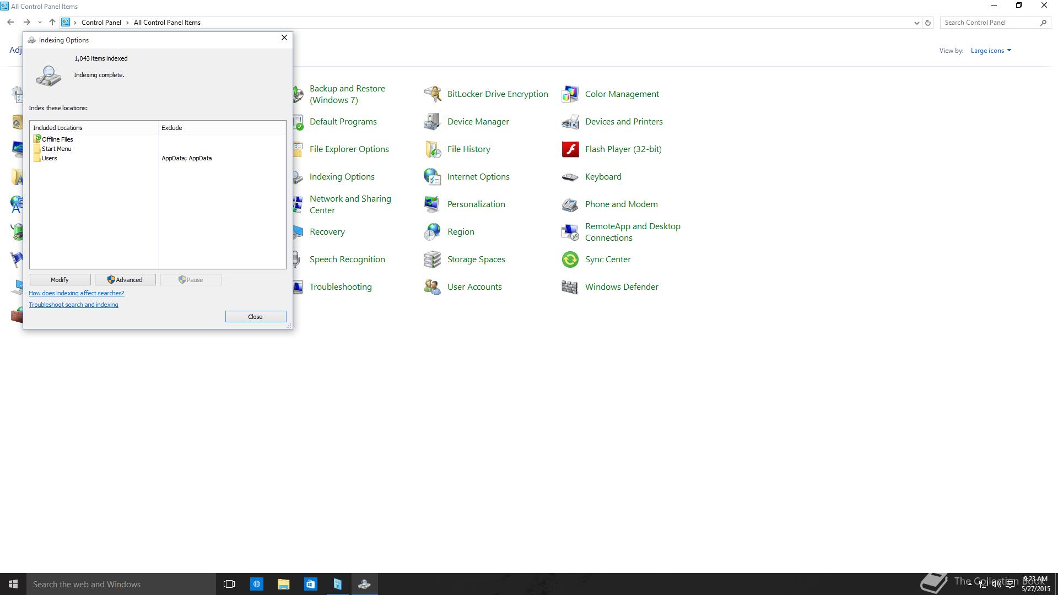Image resolution: width=1058 pixels, height=595 pixels.
Task: Open Windows Defender icon
Action: 570,287
